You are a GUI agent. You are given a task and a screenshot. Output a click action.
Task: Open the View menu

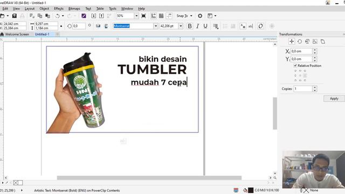point(16,9)
